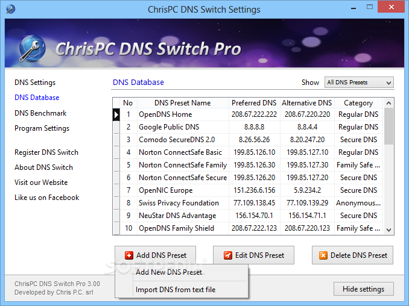The height and width of the screenshot is (306, 409).
Task: Click the orange X Delete DNS Preset icon
Action: (x=323, y=255)
